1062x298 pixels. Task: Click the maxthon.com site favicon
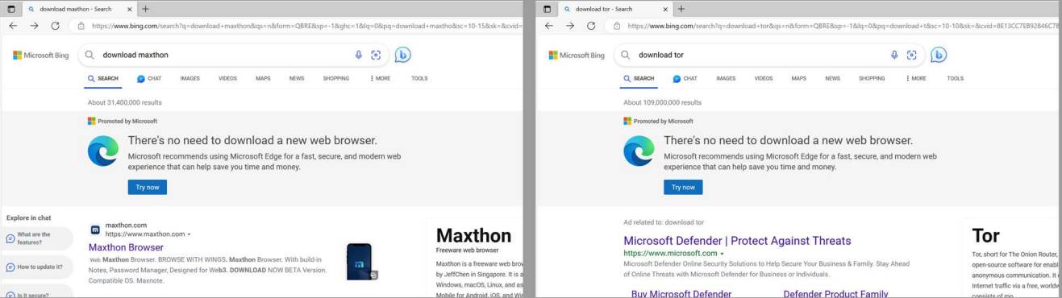95,230
